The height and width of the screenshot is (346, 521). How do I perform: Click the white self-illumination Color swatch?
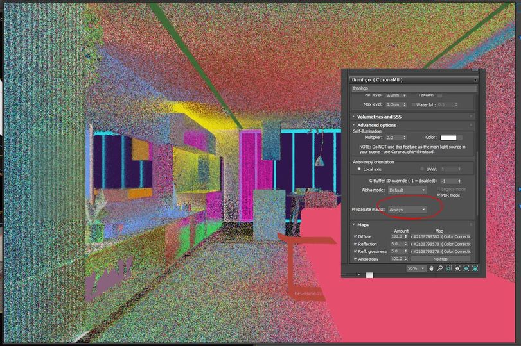(x=448, y=138)
